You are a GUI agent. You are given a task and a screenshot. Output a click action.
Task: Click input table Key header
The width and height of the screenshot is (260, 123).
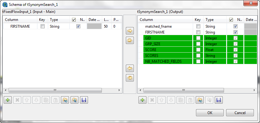click(42, 20)
